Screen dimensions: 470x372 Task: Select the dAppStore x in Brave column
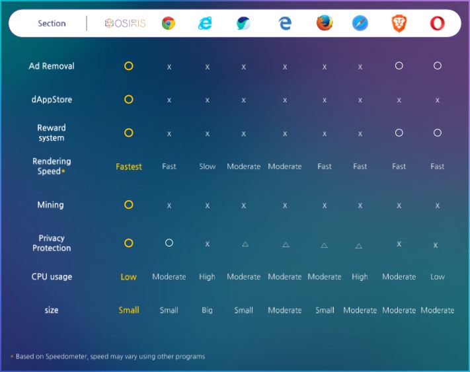(399, 100)
